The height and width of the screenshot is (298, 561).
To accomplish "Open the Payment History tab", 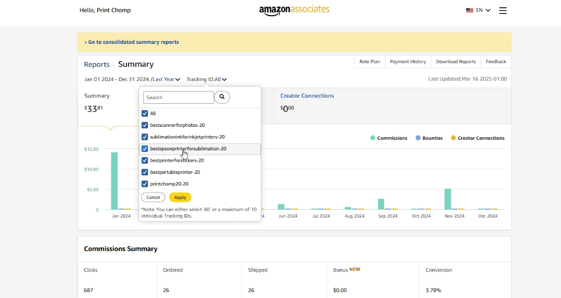I will pyautogui.click(x=408, y=62).
